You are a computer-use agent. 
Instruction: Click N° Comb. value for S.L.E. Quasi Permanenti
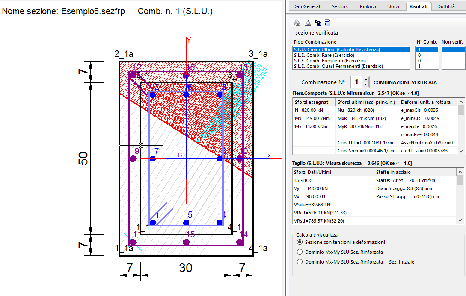(427, 67)
